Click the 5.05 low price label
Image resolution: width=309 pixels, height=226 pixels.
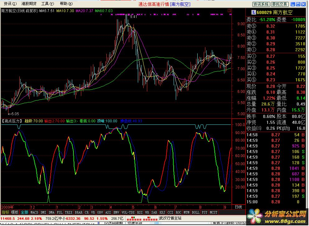tap(15, 114)
